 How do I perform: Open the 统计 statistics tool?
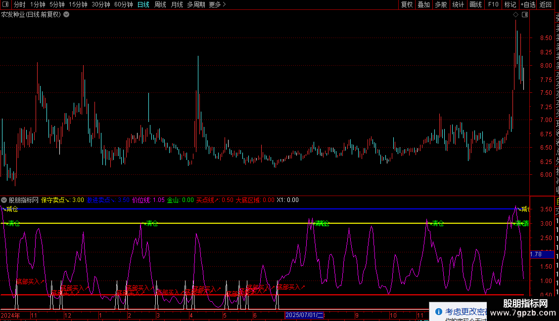(x=458, y=4)
